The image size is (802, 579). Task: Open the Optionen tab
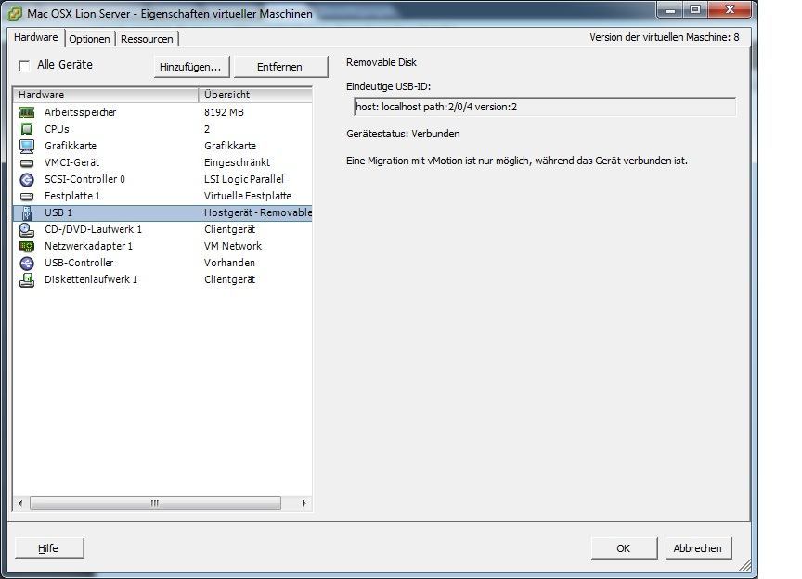(89, 39)
